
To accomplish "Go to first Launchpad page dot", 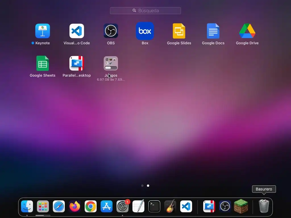I will pyautogui.click(x=142, y=186).
